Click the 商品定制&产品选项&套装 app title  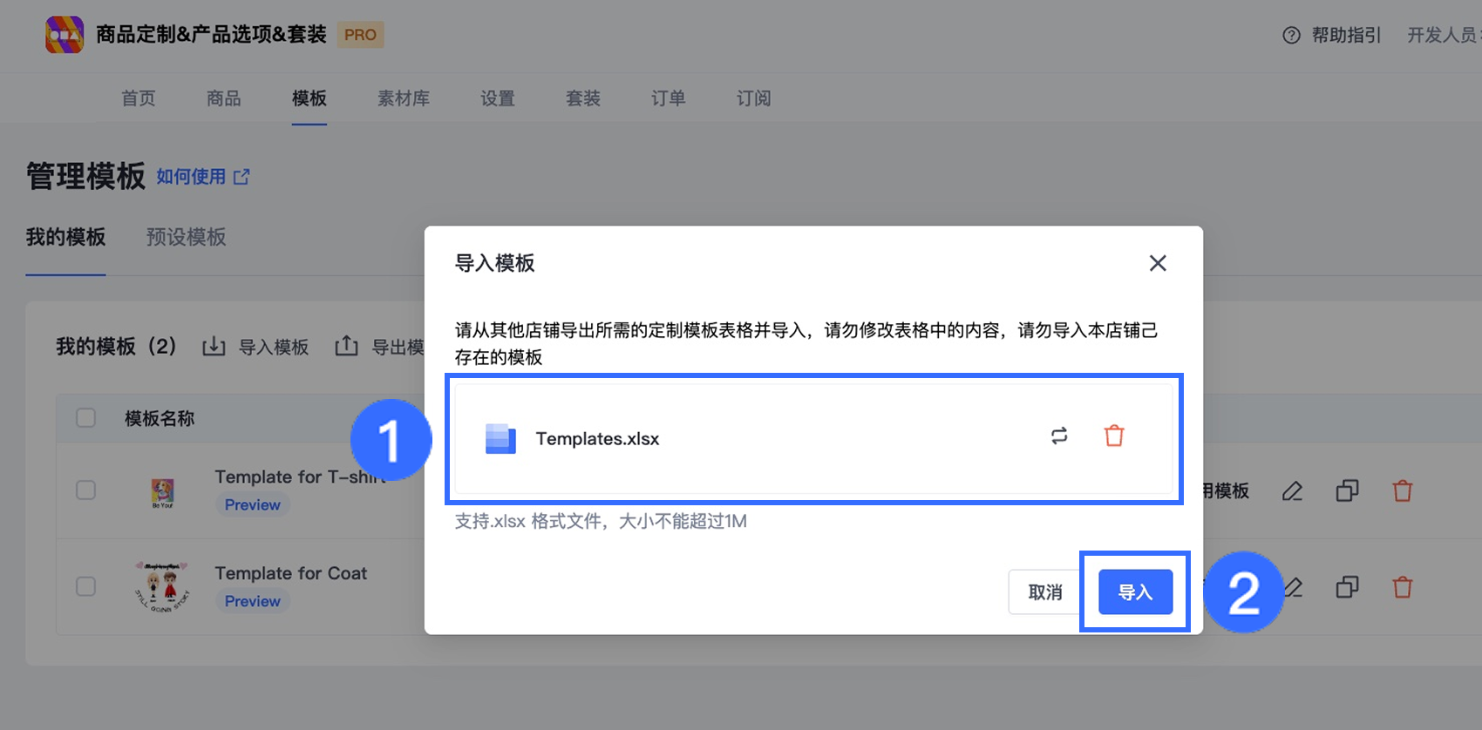point(211,35)
